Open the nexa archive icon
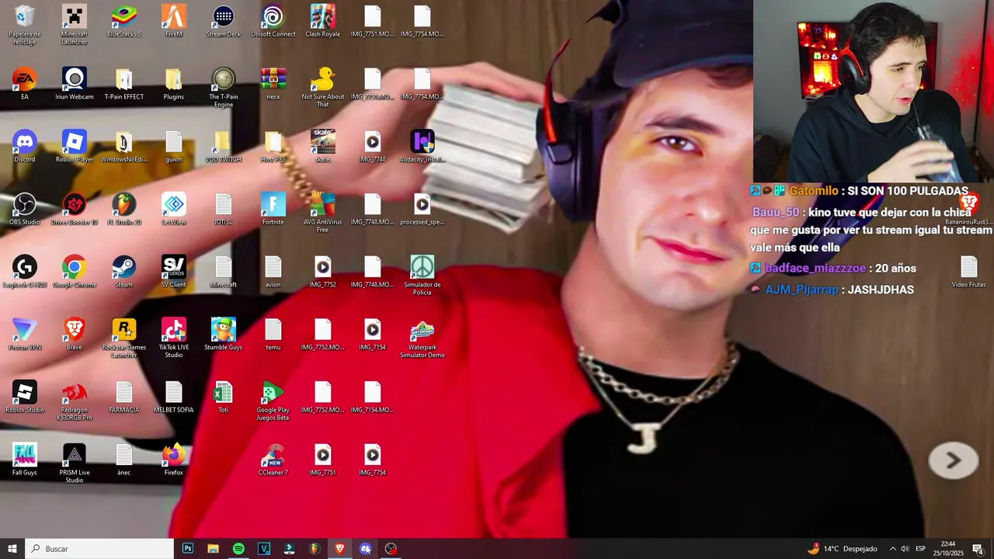 (273, 84)
